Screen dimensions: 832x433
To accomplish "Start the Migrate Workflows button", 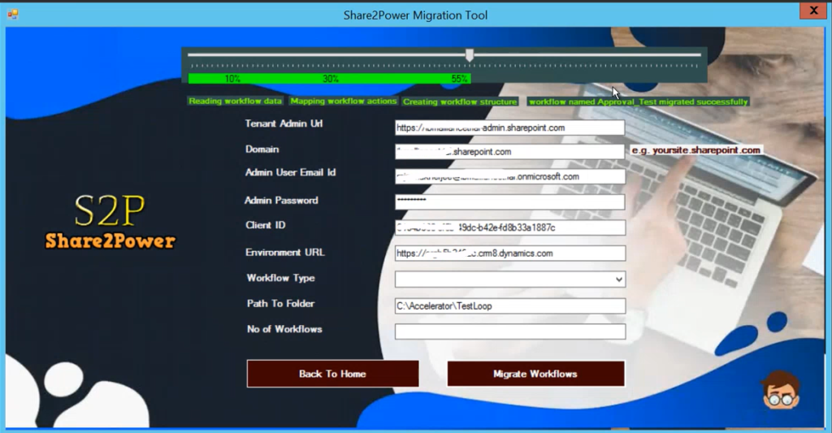I will (536, 374).
